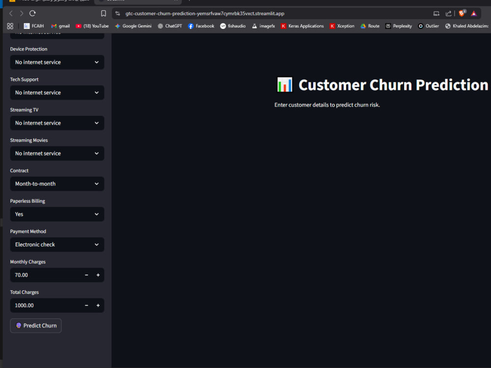Click the Predict Churn button
Viewport: 491px width, 368px height.
[x=36, y=325]
